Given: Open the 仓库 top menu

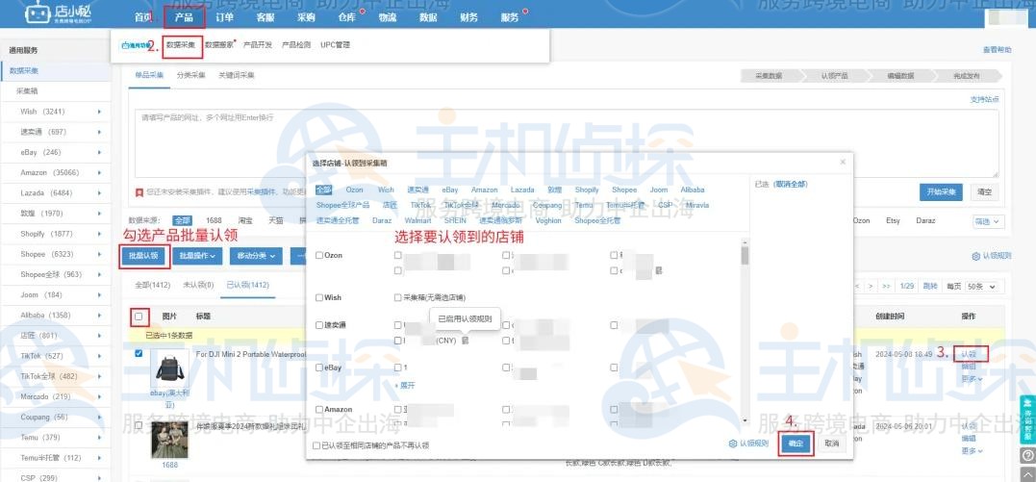Looking at the screenshot, I should [347, 17].
